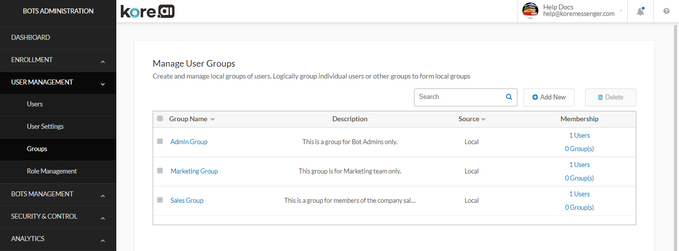The height and width of the screenshot is (251, 679).
Task: Click the Group Name sort arrow
Action: [x=212, y=120]
